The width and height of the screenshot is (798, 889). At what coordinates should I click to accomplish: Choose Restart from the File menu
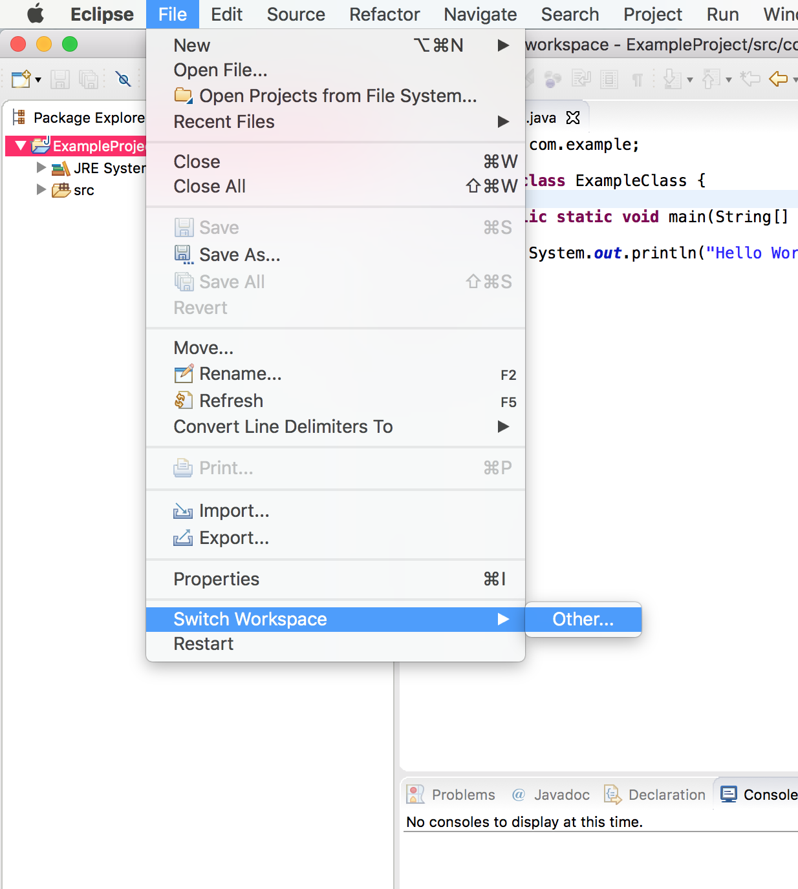336,643
